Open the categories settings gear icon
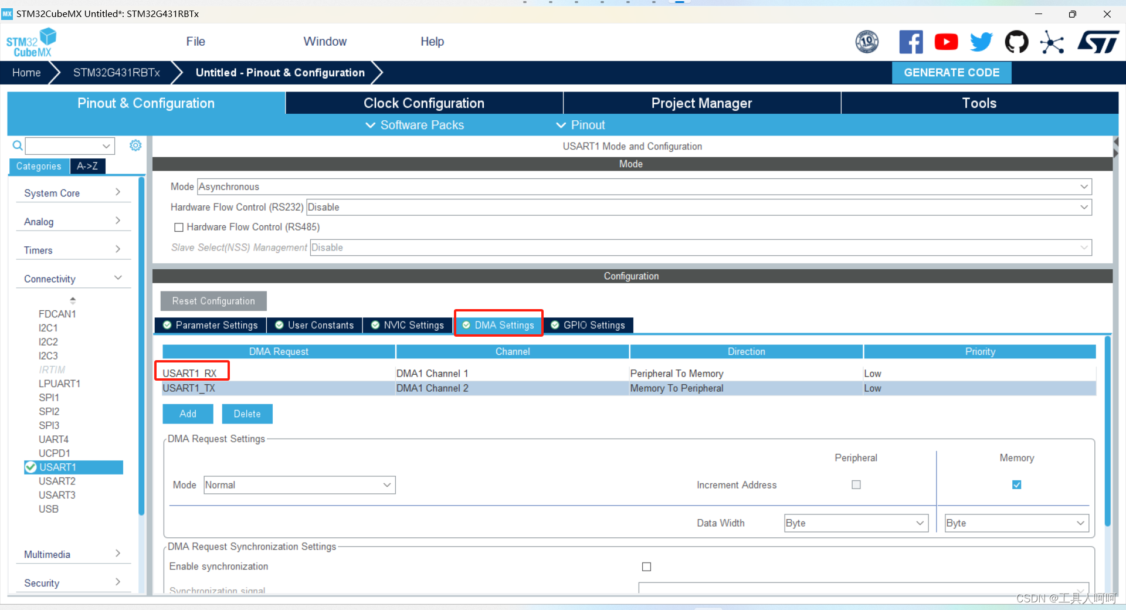Image resolution: width=1126 pixels, height=610 pixels. point(135,145)
